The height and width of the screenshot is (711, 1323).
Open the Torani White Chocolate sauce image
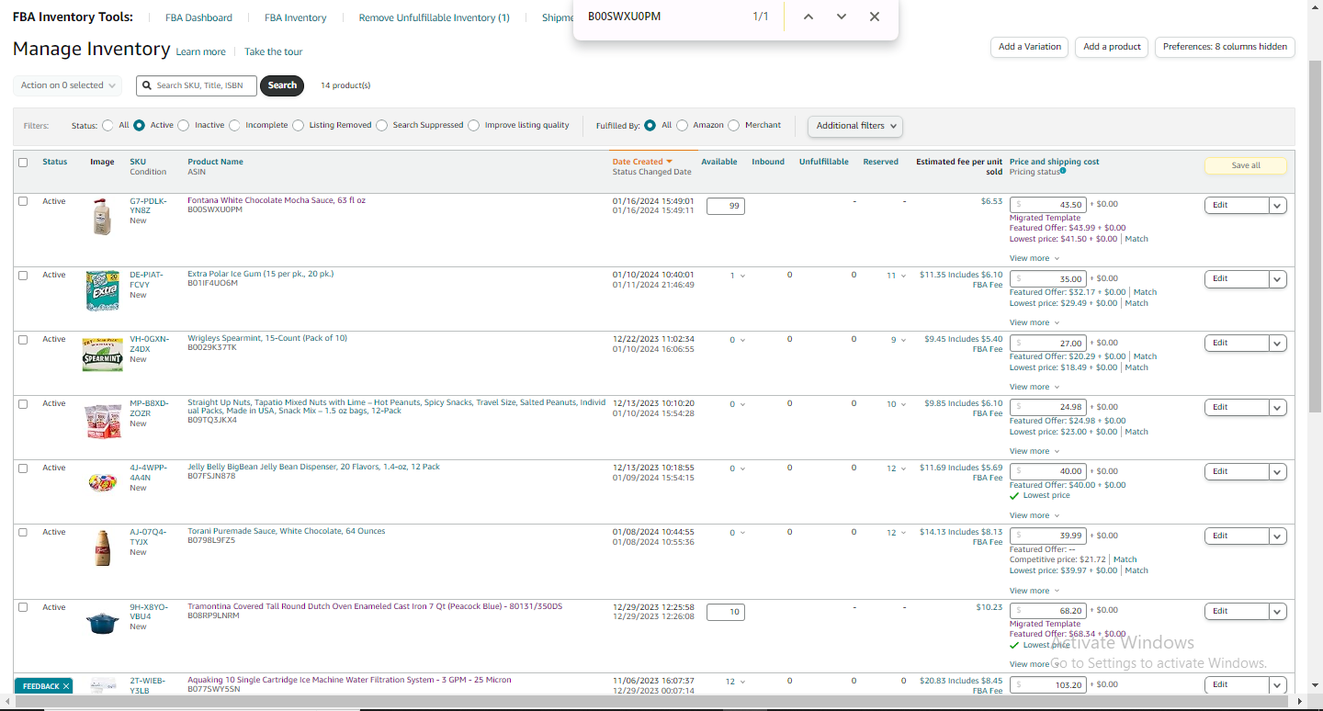(x=102, y=547)
